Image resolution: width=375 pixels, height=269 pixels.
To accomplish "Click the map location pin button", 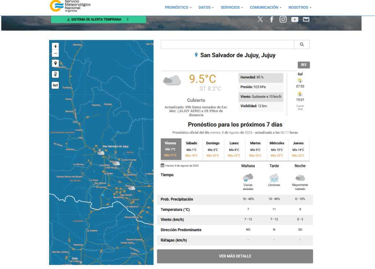I will (55, 63).
